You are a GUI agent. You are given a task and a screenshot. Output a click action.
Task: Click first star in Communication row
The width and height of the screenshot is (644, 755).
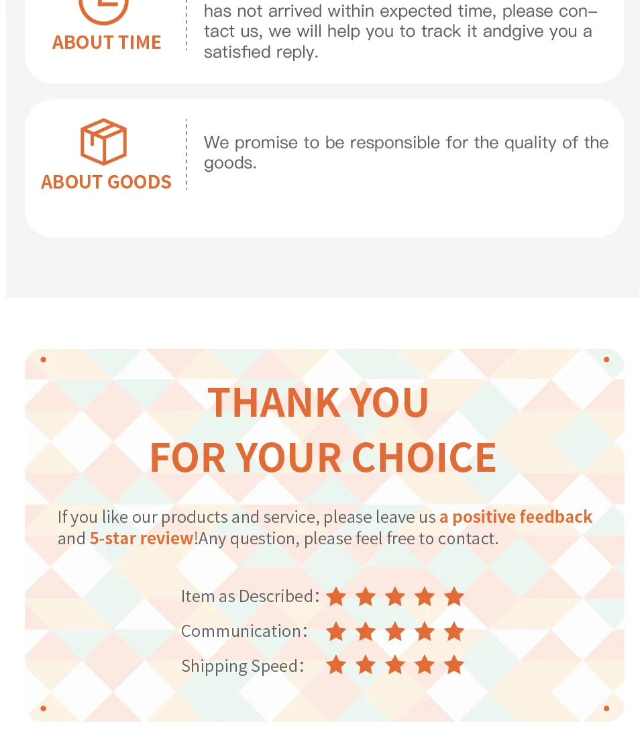coord(336,631)
